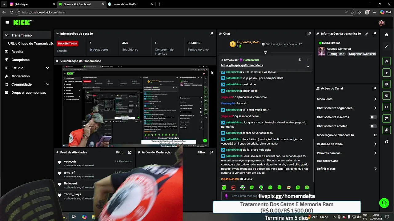Open grayzy6 in the activity feed

coord(70,173)
